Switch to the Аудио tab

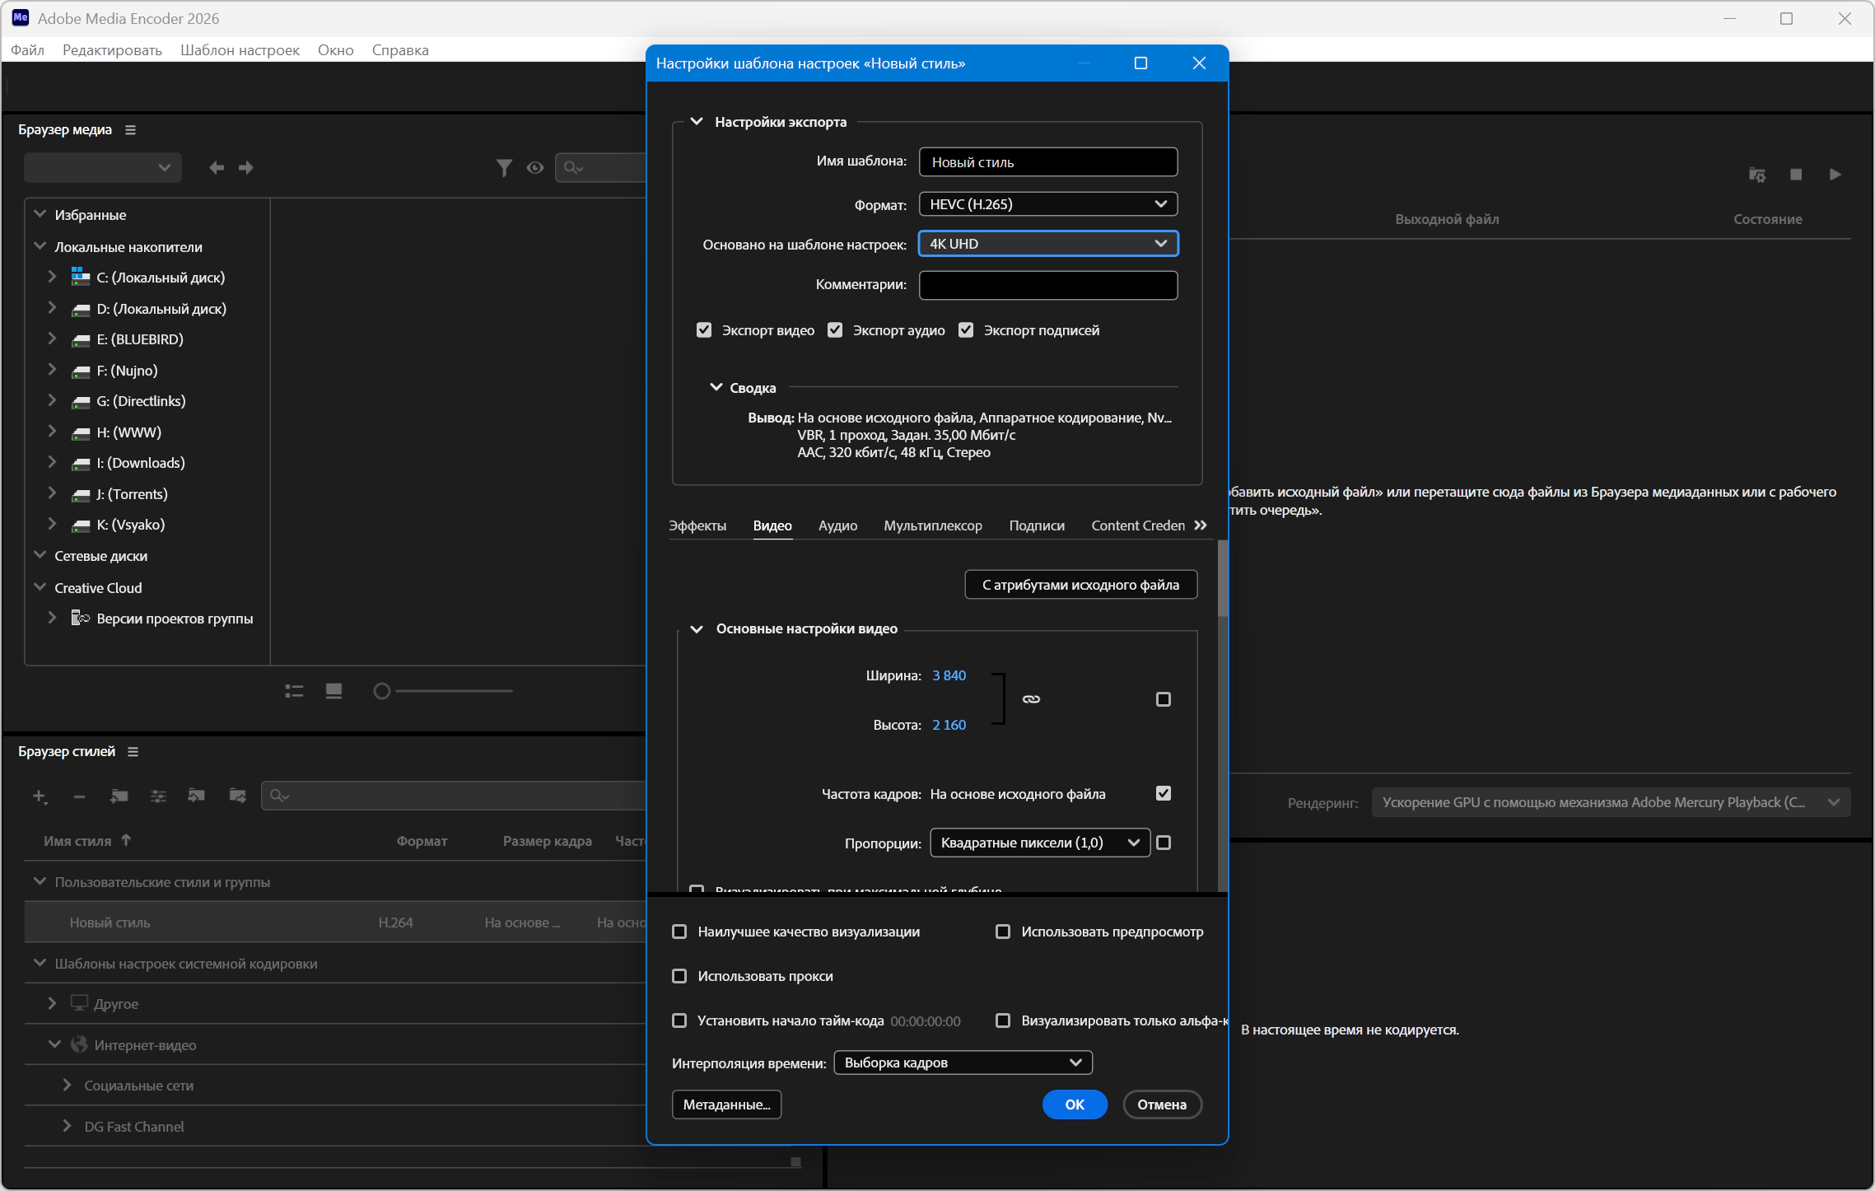pos(837,525)
